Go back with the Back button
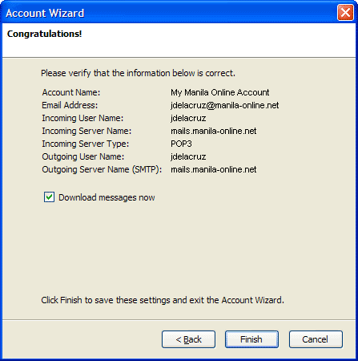 pyautogui.click(x=188, y=339)
